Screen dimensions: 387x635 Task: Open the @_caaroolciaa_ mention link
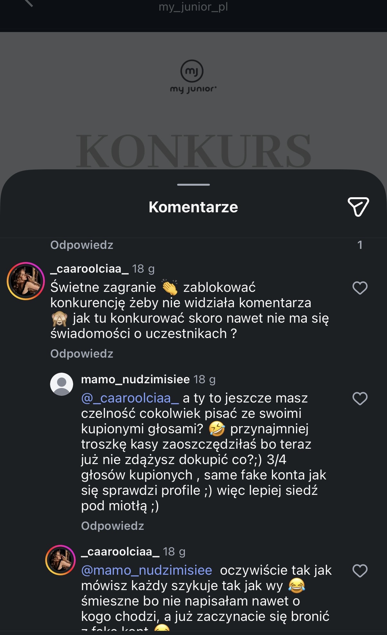tap(130, 398)
